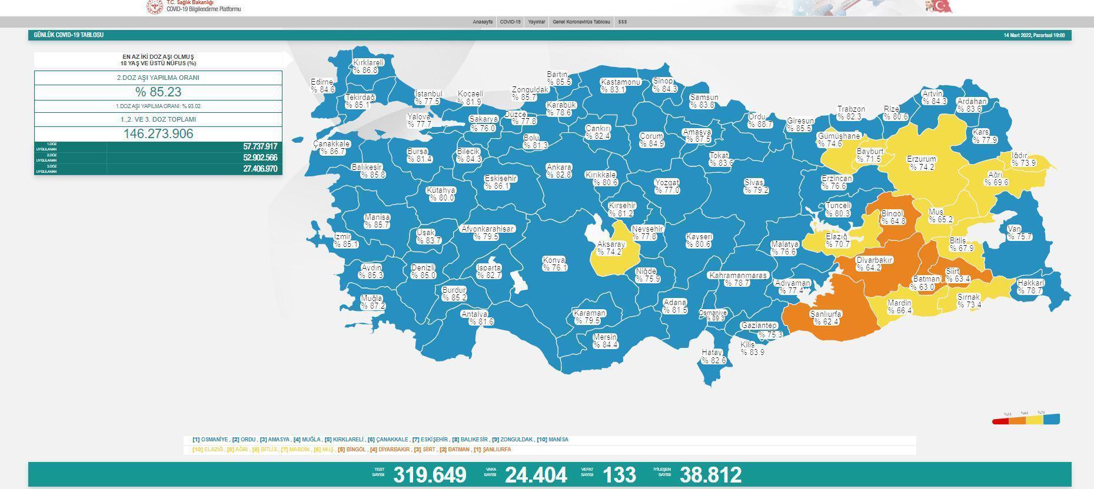Click the Ankara % 82.8 label on map
The height and width of the screenshot is (489, 1094).
558,171
